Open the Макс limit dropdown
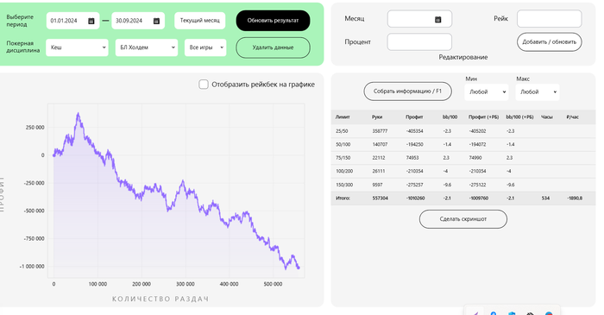 538,92
